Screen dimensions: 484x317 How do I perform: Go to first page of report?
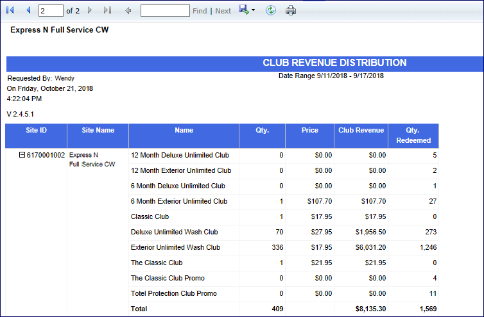click(x=10, y=10)
